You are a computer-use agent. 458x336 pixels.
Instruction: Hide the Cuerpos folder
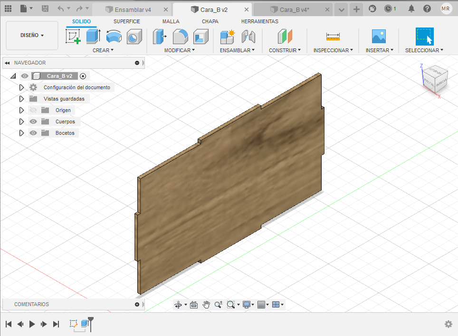[33, 121]
